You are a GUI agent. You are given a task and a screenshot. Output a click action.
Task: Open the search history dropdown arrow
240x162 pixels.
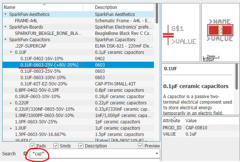click(x=157, y=153)
